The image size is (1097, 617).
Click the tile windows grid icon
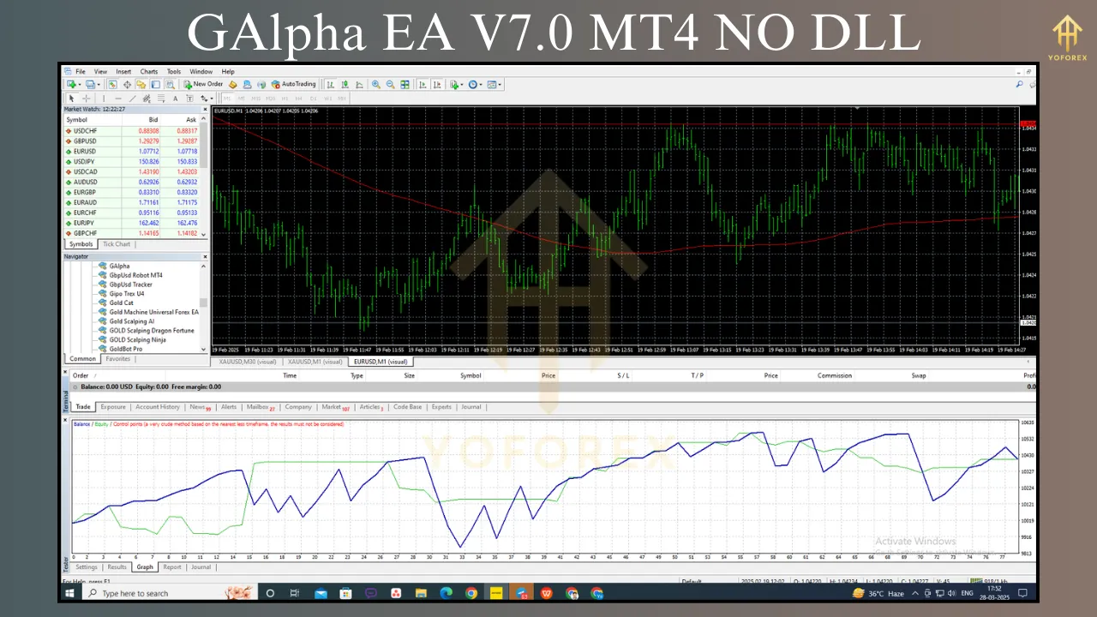(405, 84)
